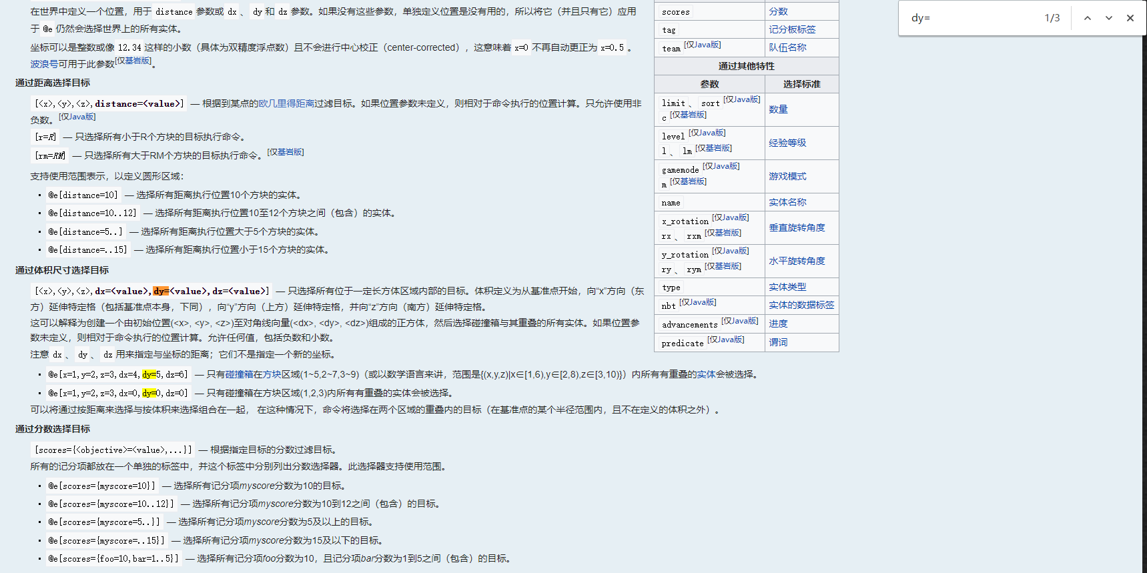
Task: Click the @e[distance=..15] example code
Action: coord(87,249)
